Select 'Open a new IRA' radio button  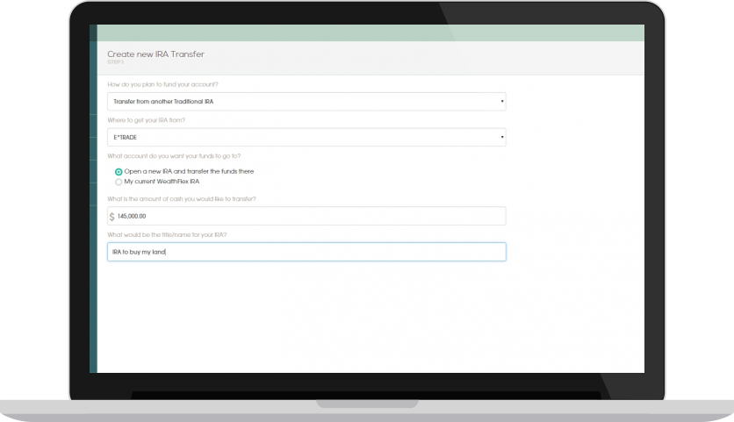(x=119, y=172)
